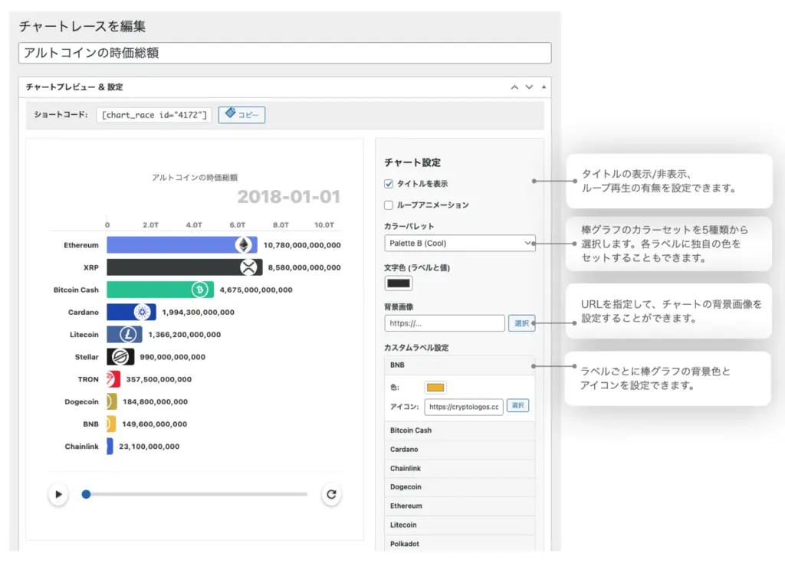Image resolution: width=785 pixels, height=563 pixels.
Task: Click 選択 button next to background image URL
Action: (x=521, y=323)
